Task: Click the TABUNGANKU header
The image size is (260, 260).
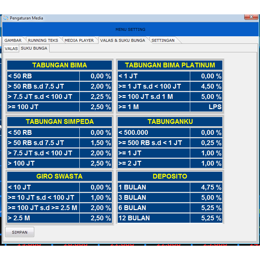Action: click(170, 121)
